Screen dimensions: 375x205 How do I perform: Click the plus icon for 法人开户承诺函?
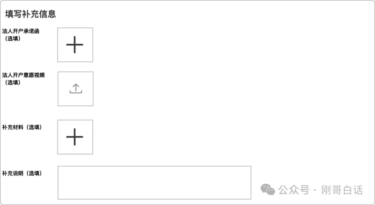(x=75, y=45)
